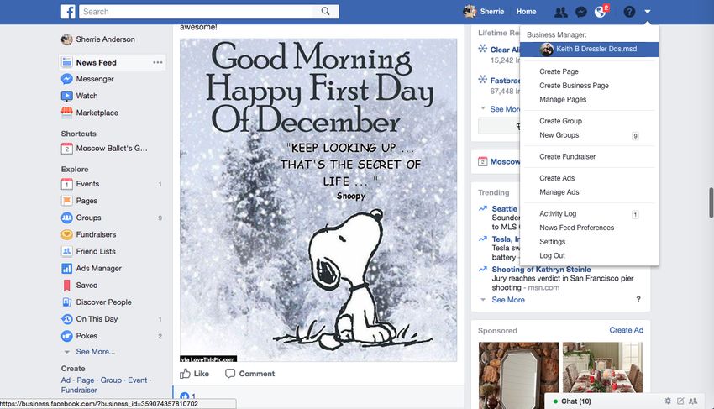Open the Friend Requests icon
Viewport: 714px width, 409px height.
point(560,12)
